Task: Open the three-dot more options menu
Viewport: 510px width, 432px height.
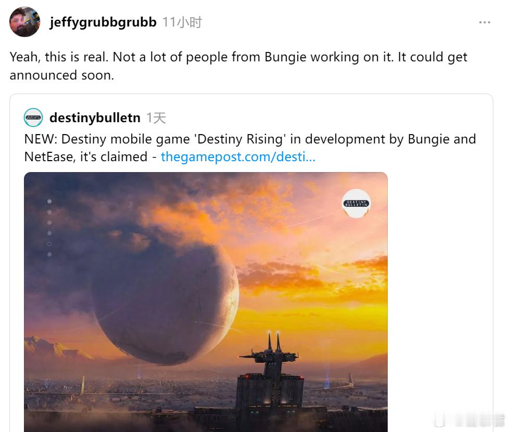Action: (x=484, y=22)
